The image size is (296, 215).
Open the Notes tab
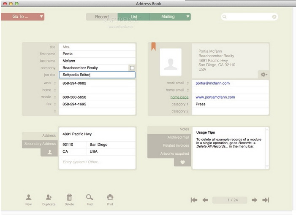pos(169,129)
